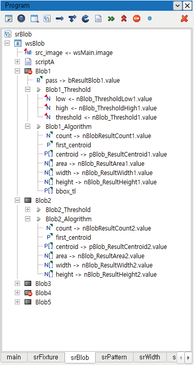Click the green double right chevron icon

tap(111, 19)
